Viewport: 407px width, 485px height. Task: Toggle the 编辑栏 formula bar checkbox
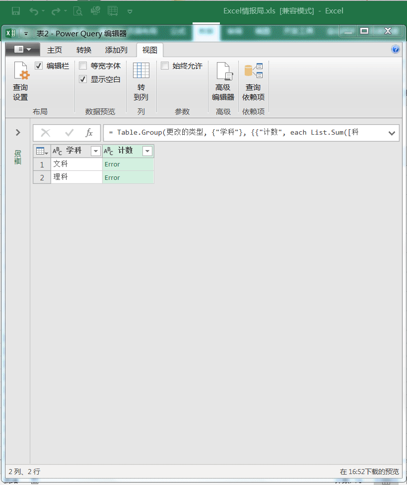coord(39,66)
